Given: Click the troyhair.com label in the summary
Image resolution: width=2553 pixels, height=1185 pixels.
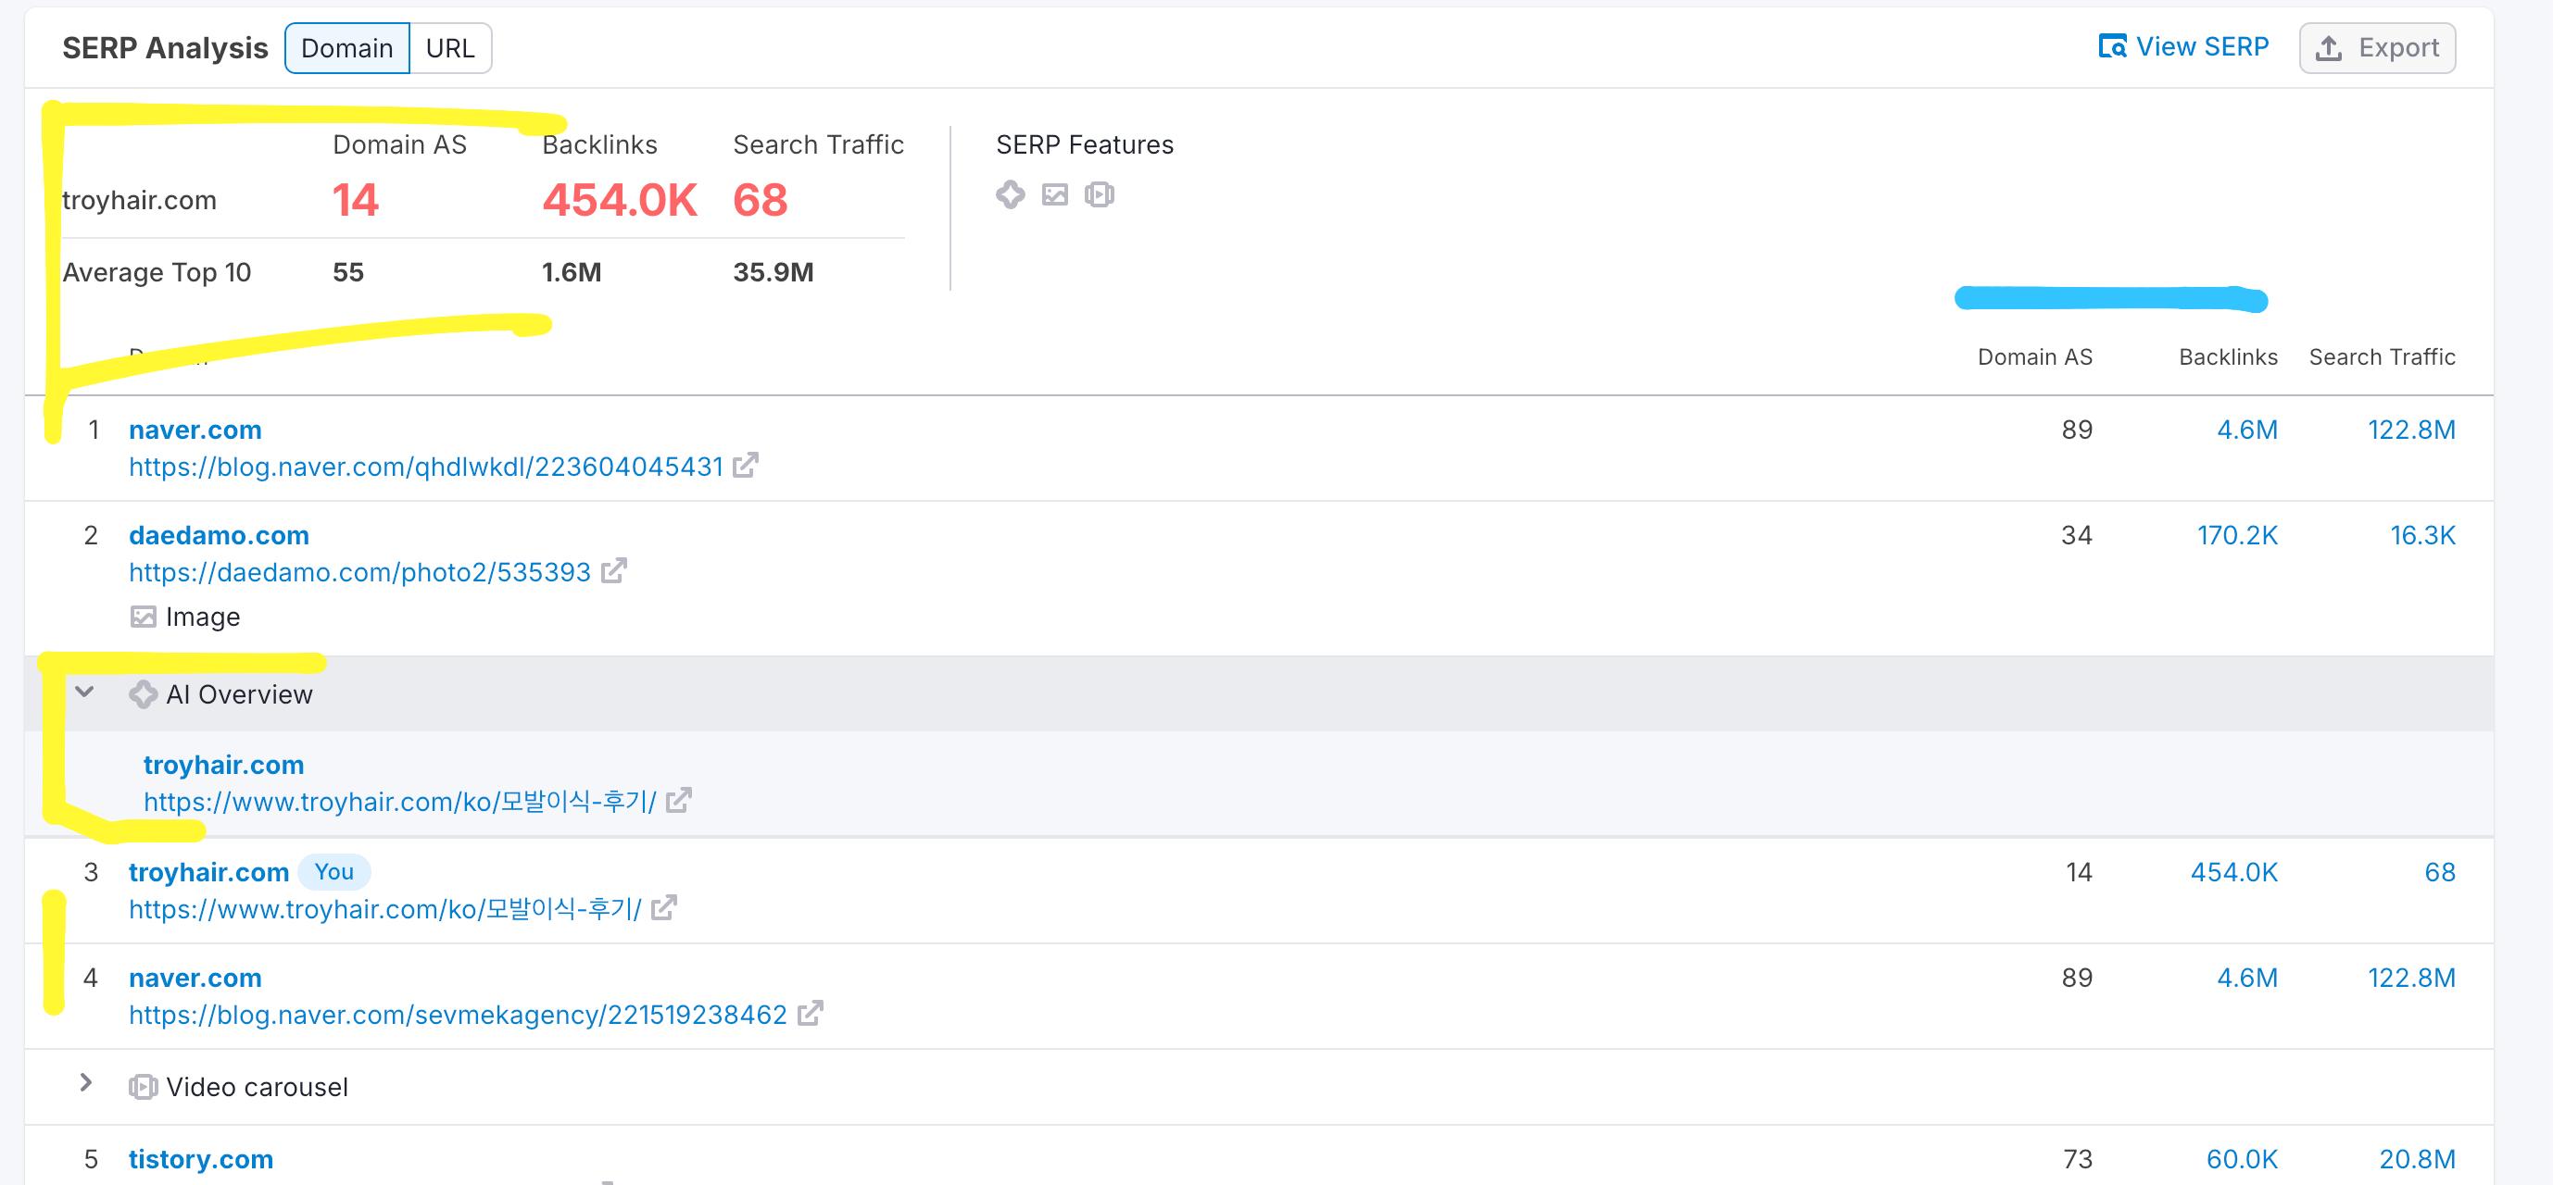Looking at the screenshot, I should click(139, 200).
